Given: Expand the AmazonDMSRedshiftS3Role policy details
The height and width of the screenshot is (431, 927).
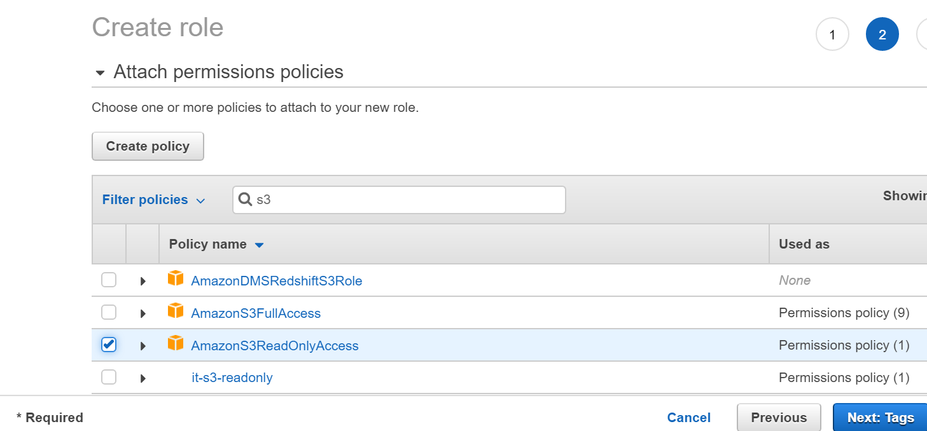Looking at the screenshot, I should coord(143,281).
